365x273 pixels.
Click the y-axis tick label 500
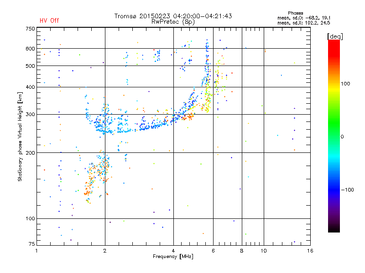30,66
